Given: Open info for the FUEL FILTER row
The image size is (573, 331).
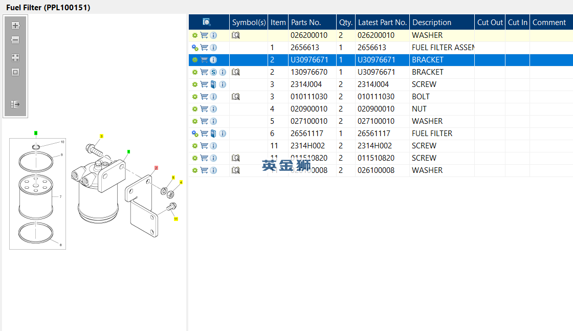Looking at the screenshot, I should [x=223, y=134].
